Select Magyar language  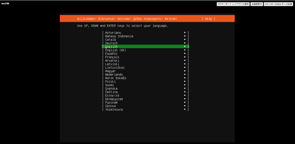(x=145, y=71)
